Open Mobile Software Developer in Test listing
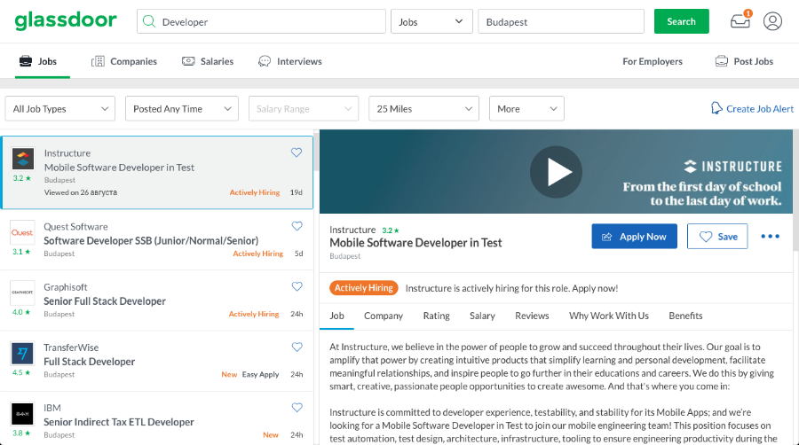Screen dimensions: 799x445 119,167
